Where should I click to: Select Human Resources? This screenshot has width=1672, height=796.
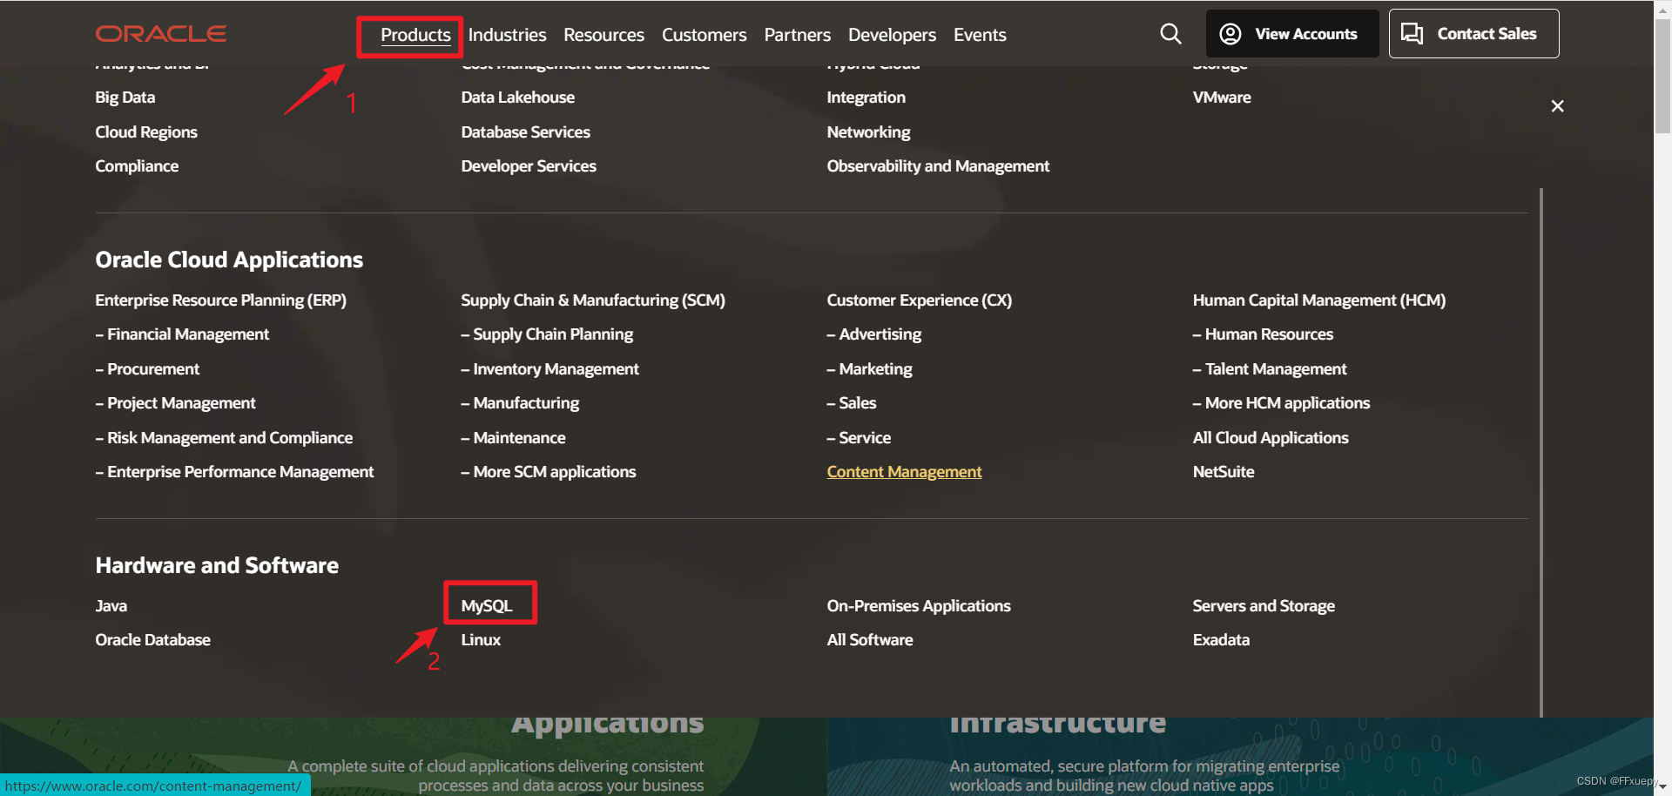pos(1263,334)
